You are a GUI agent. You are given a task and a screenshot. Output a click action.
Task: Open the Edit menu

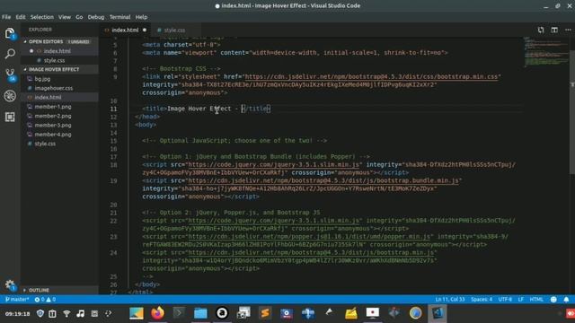[21, 17]
